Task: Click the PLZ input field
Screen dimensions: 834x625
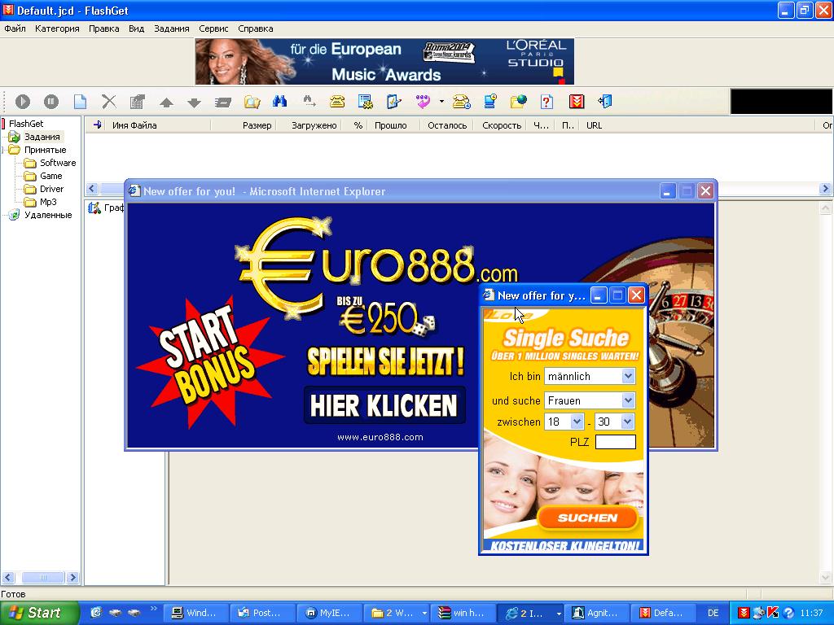Action: coord(616,442)
